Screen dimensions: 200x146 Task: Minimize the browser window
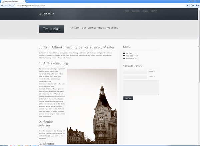pos(189,1)
